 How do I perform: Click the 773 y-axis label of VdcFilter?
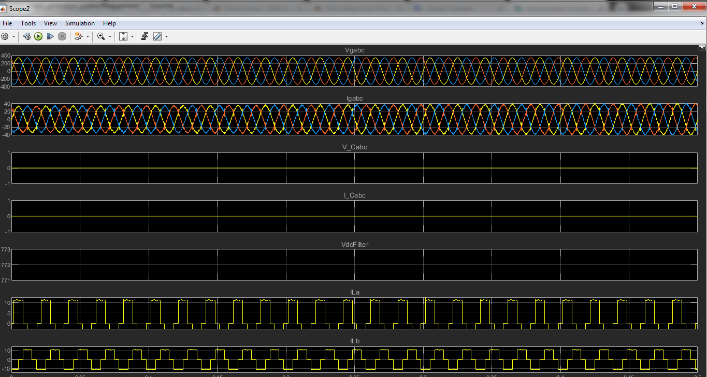pyautogui.click(x=5, y=250)
